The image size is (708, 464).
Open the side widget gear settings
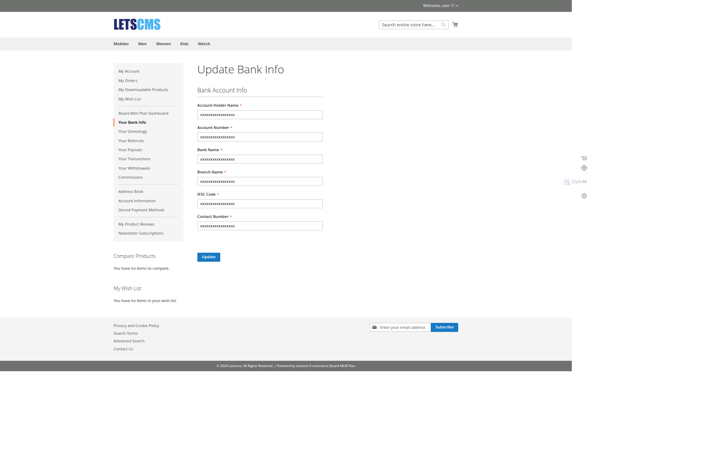(584, 196)
